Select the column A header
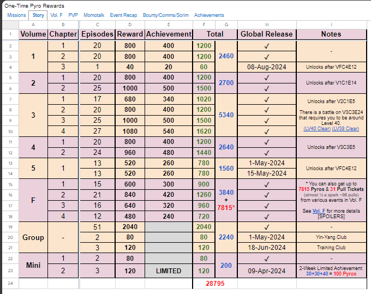 [33, 25]
